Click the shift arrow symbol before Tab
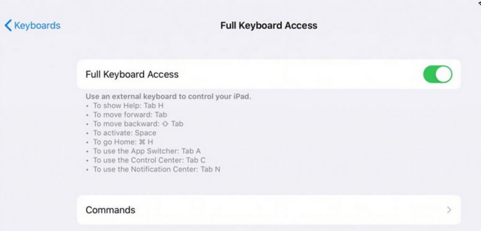The width and height of the screenshot is (481, 231). [x=165, y=124]
